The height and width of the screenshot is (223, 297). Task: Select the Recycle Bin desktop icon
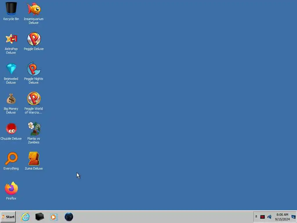tap(11, 8)
